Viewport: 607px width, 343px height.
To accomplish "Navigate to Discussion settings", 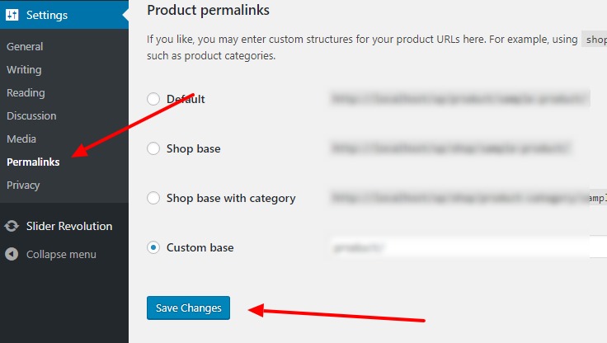I will [31, 116].
